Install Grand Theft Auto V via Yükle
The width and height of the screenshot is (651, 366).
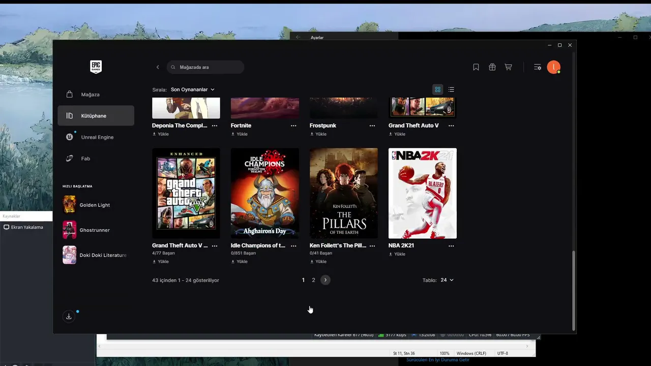pyautogui.click(x=397, y=134)
